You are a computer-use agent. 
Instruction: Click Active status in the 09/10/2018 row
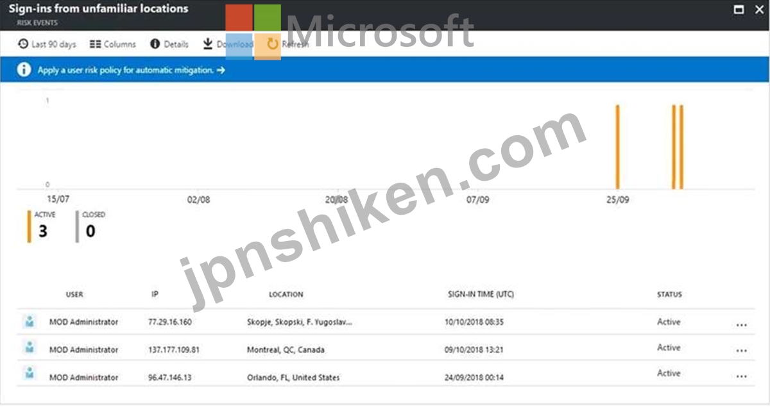click(669, 347)
